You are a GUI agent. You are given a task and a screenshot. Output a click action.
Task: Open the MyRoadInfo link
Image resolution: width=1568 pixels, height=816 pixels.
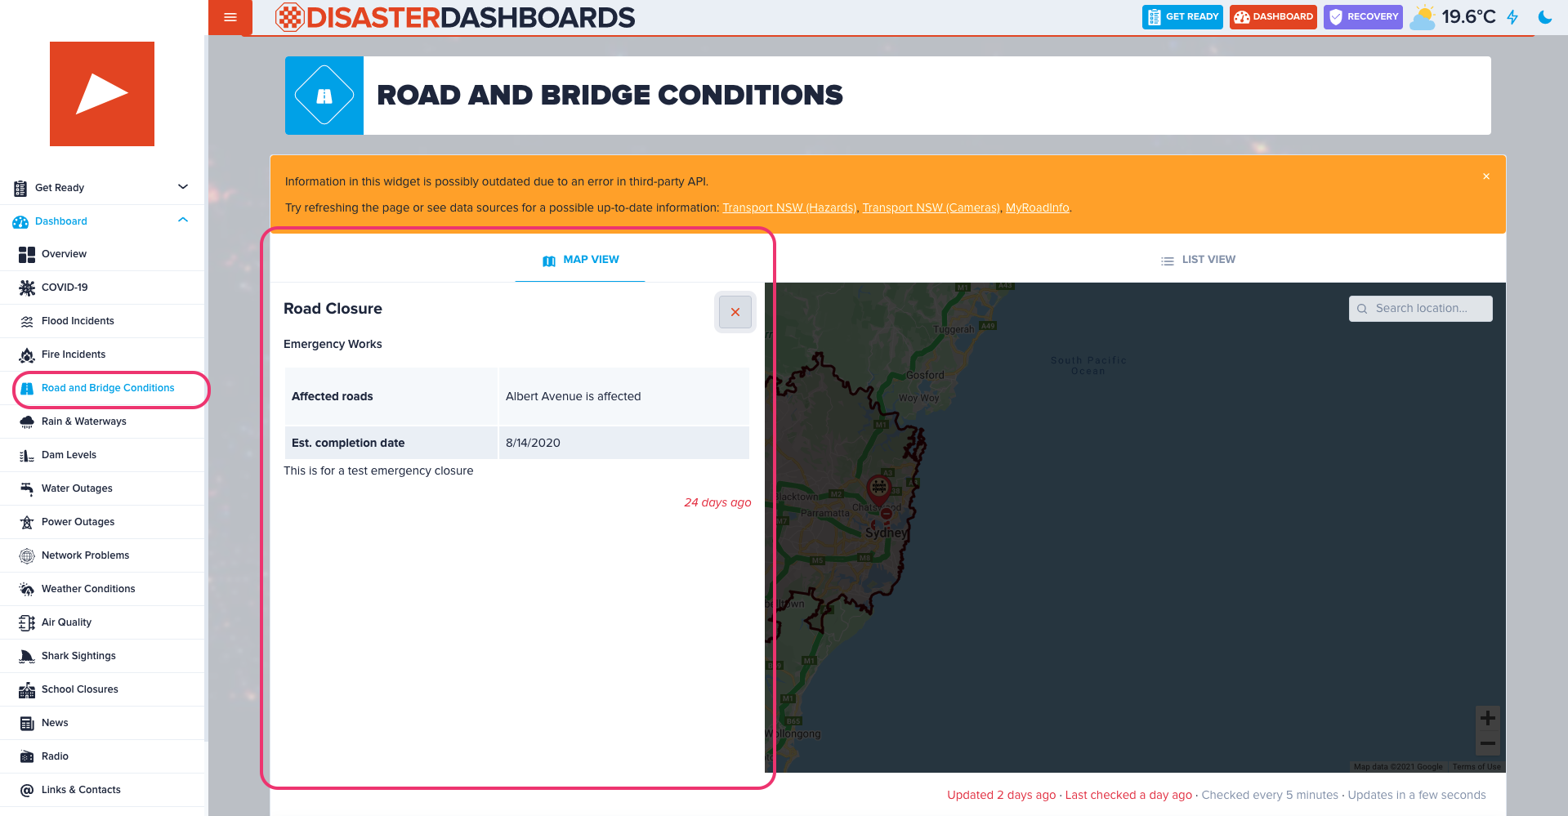(1037, 207)
